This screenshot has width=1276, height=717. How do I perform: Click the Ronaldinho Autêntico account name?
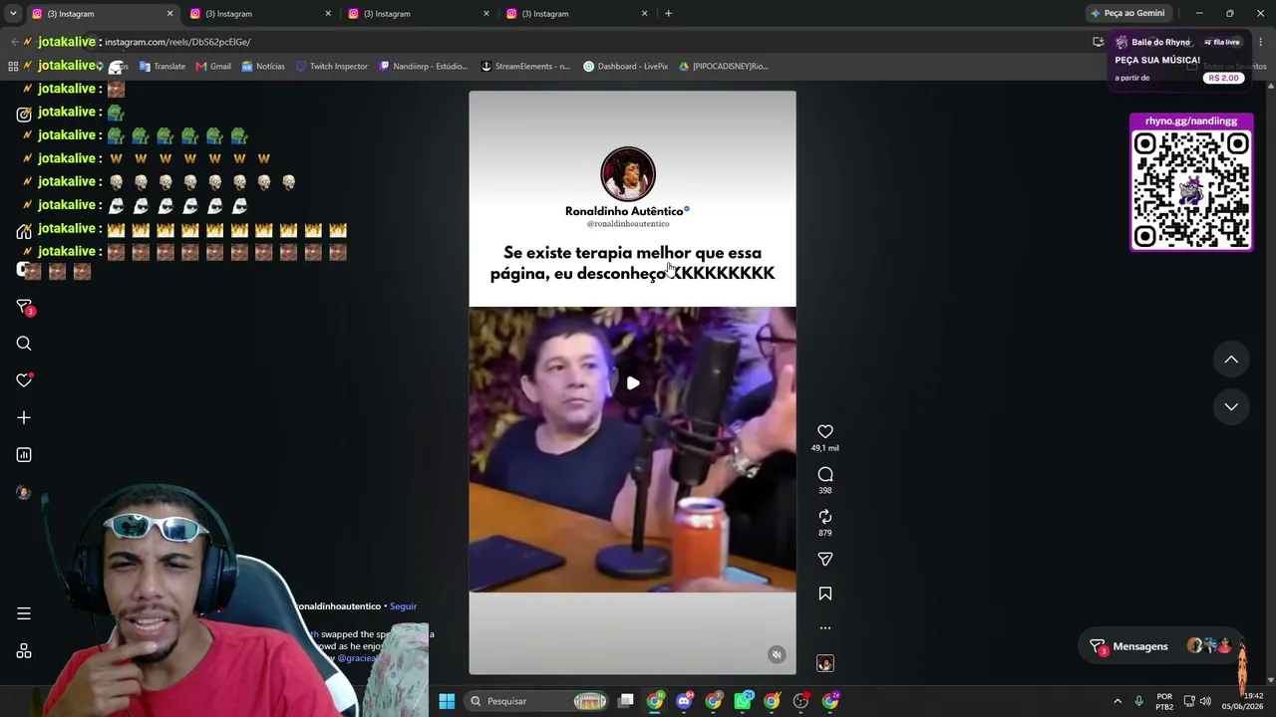pyautogui.click(x=624, y=211)
